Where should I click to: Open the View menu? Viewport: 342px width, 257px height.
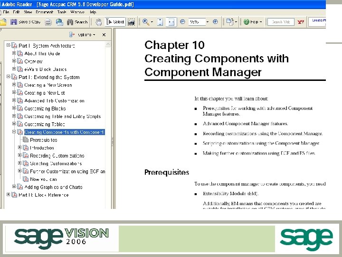pos(28,12)
